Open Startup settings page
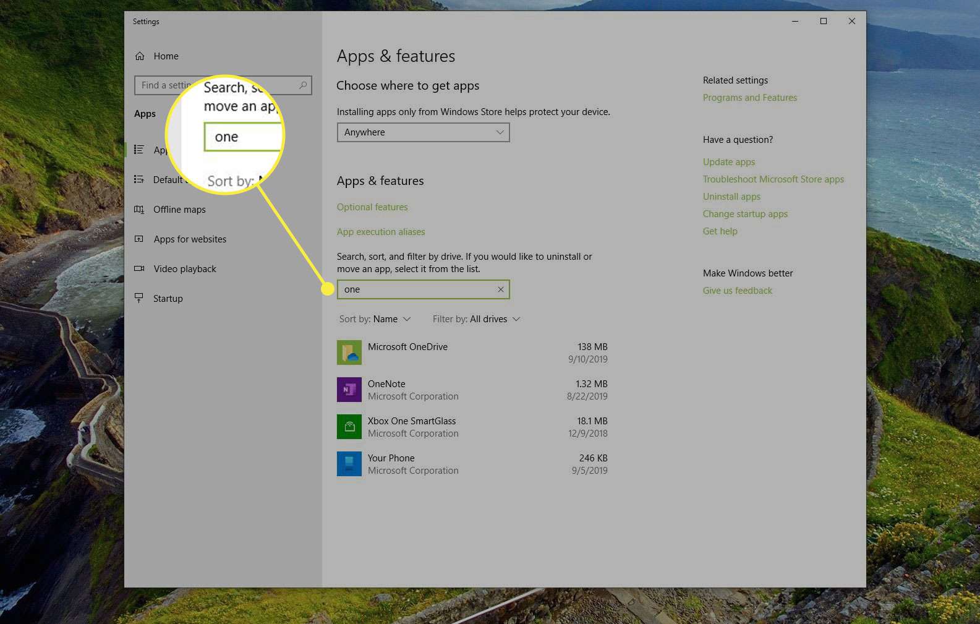The height and width of the screenshot is (624, 980). [x=168, y=299]
